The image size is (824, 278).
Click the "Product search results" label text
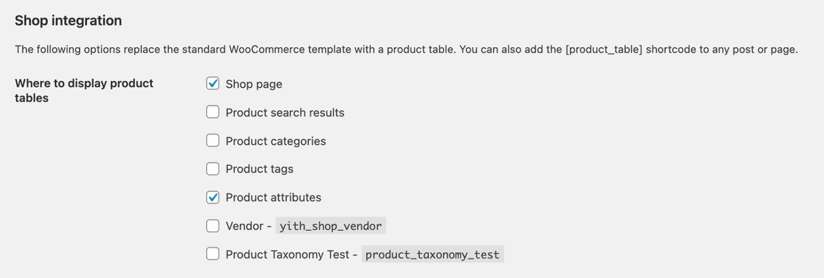pyautogui.click(x=285, y=112)
